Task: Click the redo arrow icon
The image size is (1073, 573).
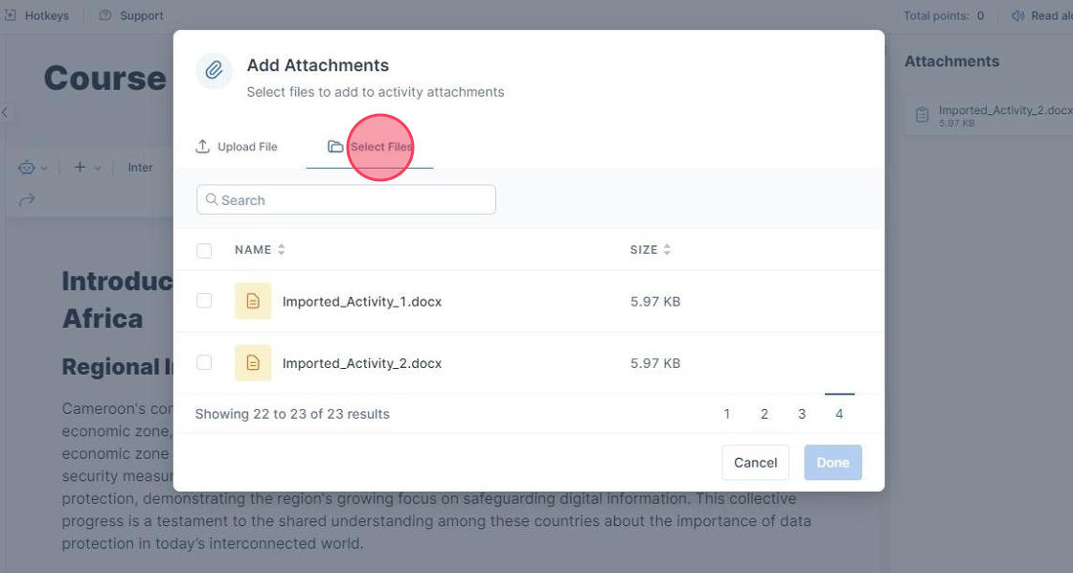Action: point(27,199)
